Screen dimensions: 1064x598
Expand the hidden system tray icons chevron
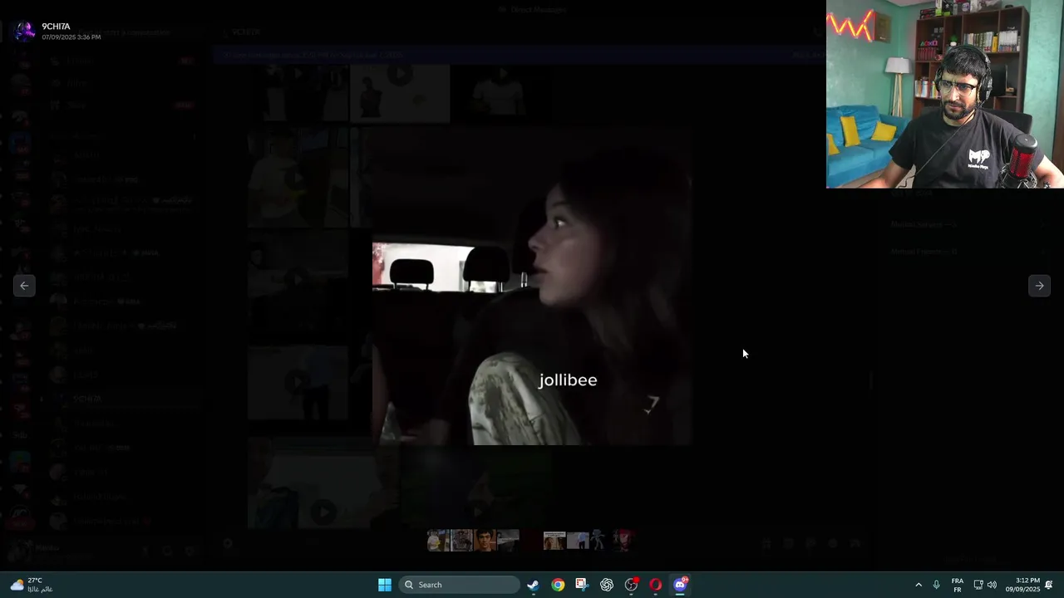(x=919, y=585)
